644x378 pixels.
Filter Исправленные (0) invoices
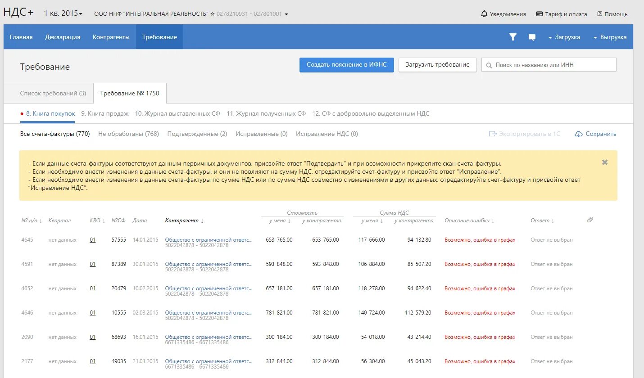pyautogui.click(x=262, y=134)
